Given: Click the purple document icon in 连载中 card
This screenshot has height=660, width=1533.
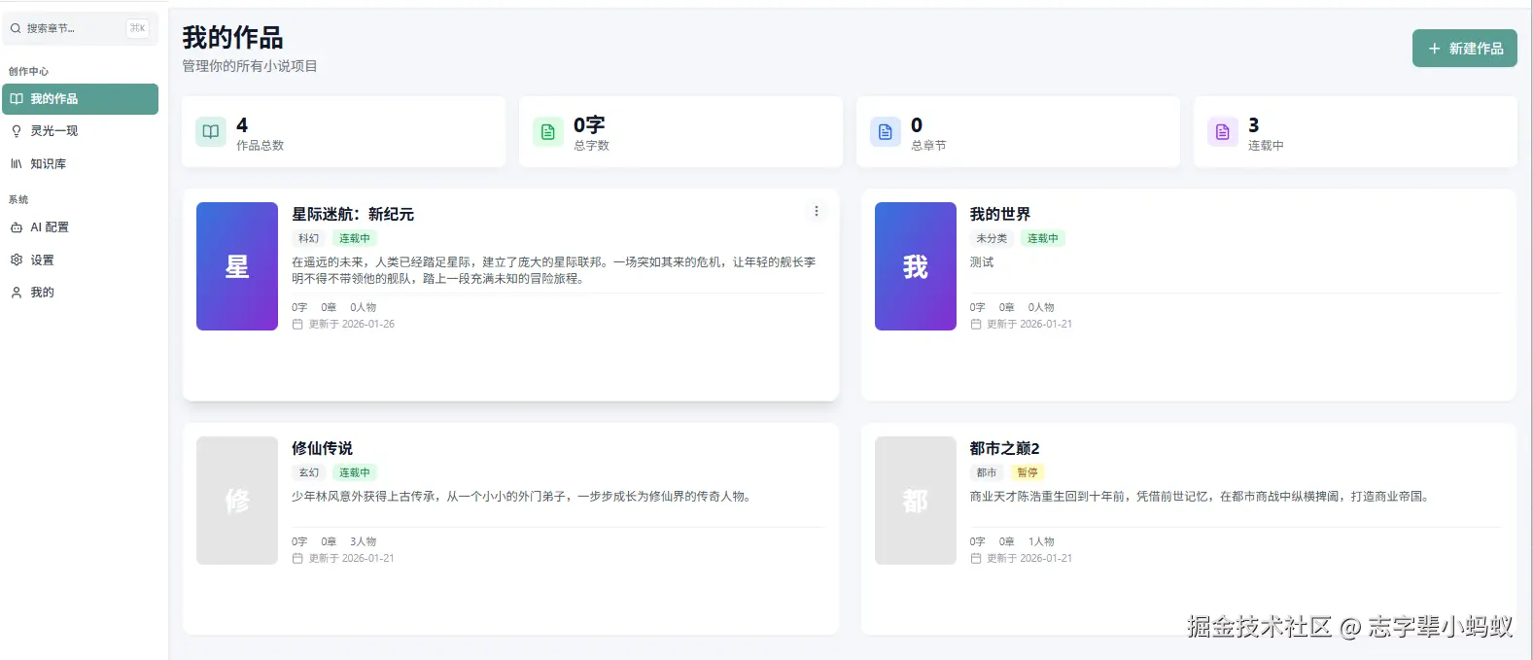Looking at the screenshot, I should 1223,132.
